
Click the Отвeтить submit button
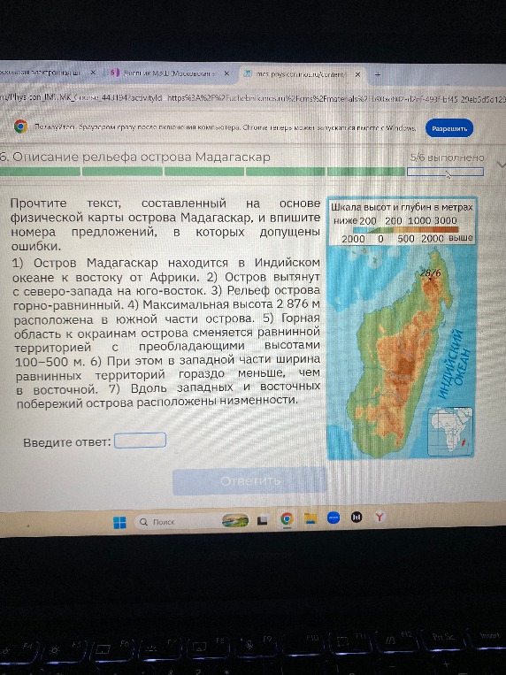[249, 481]
